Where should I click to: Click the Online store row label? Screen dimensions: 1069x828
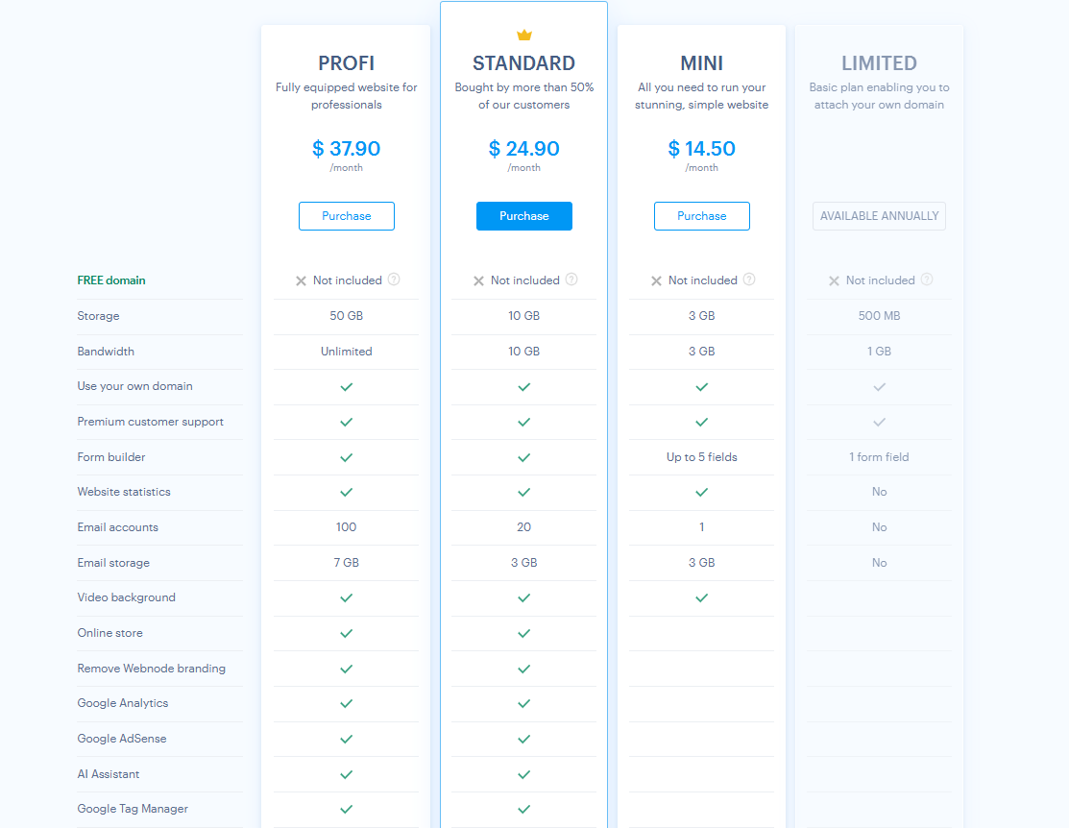(x=109, y=633)
